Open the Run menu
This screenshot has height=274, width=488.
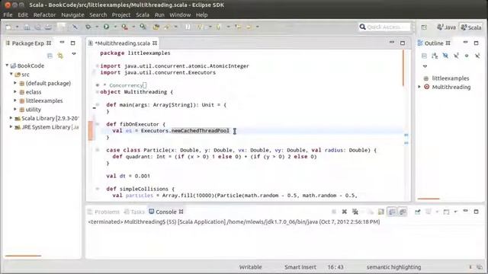(x=159, y=15)
